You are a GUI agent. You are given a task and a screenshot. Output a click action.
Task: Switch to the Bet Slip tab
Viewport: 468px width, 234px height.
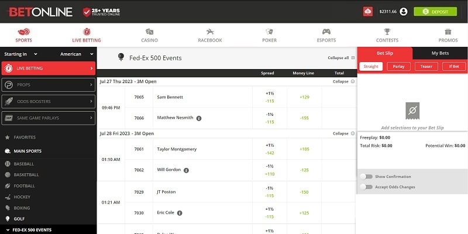385,53
